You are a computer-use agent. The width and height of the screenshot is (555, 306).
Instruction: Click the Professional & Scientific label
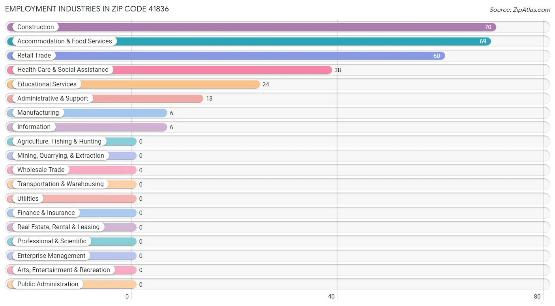(x=52, y=241)
